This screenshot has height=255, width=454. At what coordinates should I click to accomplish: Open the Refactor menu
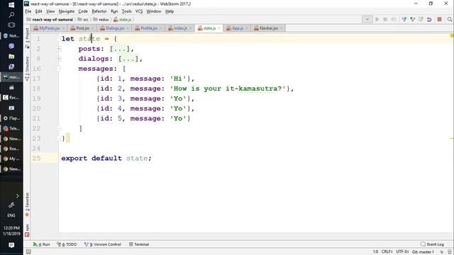[99, 11]
